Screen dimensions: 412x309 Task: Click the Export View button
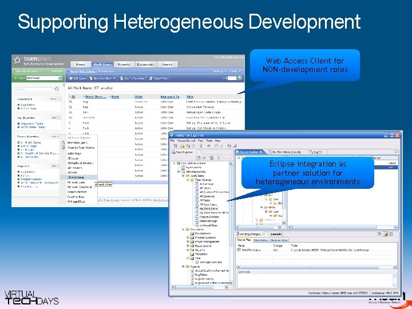(159, 78)
